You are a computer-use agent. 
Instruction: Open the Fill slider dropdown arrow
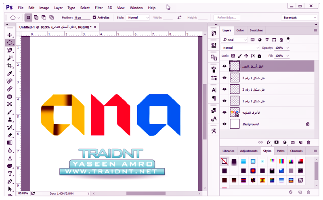[288, 56]
